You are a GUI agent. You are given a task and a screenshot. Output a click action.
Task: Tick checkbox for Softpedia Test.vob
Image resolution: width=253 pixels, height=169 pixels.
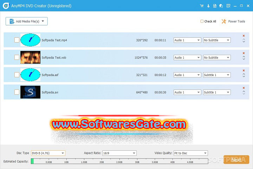[17, 57]
